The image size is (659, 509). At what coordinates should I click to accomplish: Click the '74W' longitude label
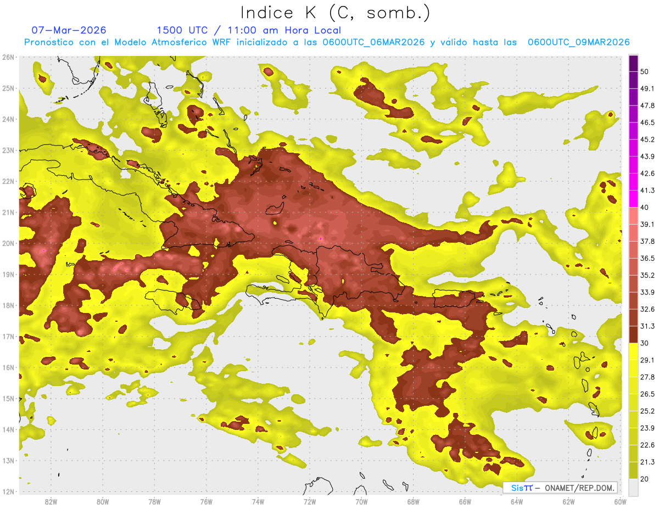tap(258, 502)
